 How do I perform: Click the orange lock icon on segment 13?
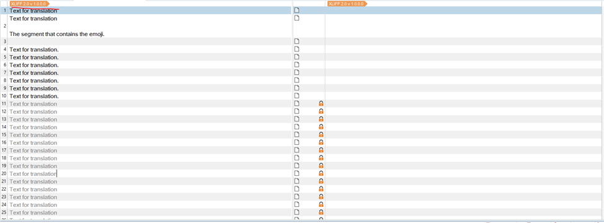[321, 119]
